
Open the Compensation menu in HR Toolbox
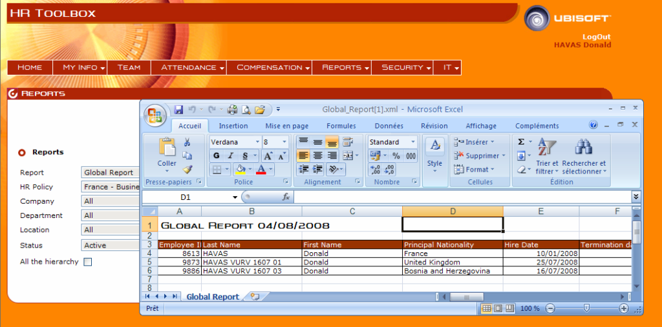coord(270,68)
